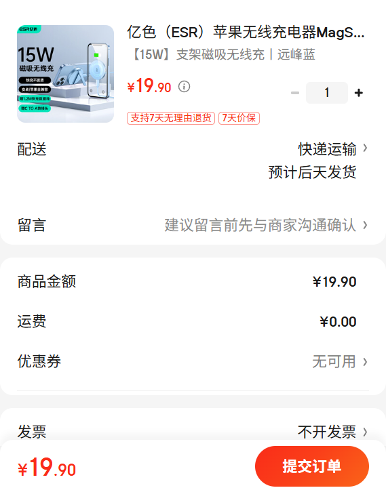Expand the 优惠券 coupon chevron

tap(365, 362)
